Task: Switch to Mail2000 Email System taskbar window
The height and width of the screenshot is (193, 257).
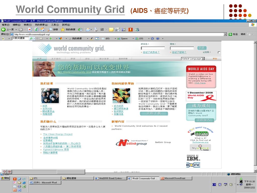Action: pyautogui.click(x=111, y=178)
